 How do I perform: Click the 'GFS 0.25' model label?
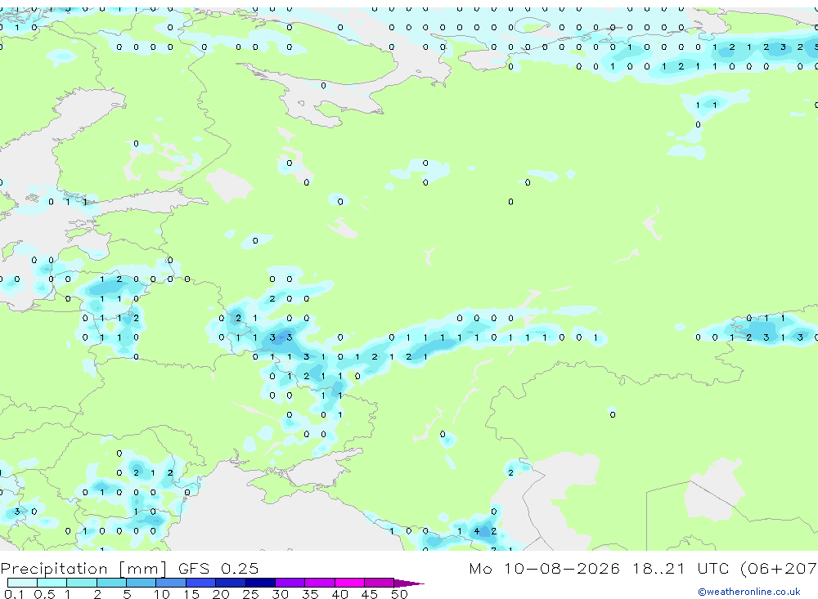point(218,568)
